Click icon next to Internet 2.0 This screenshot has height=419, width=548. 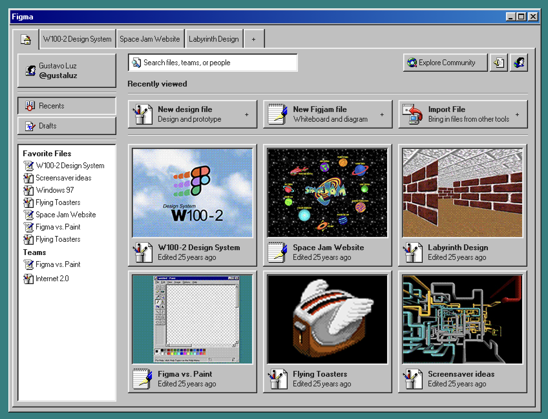click(x=29, y=279)
